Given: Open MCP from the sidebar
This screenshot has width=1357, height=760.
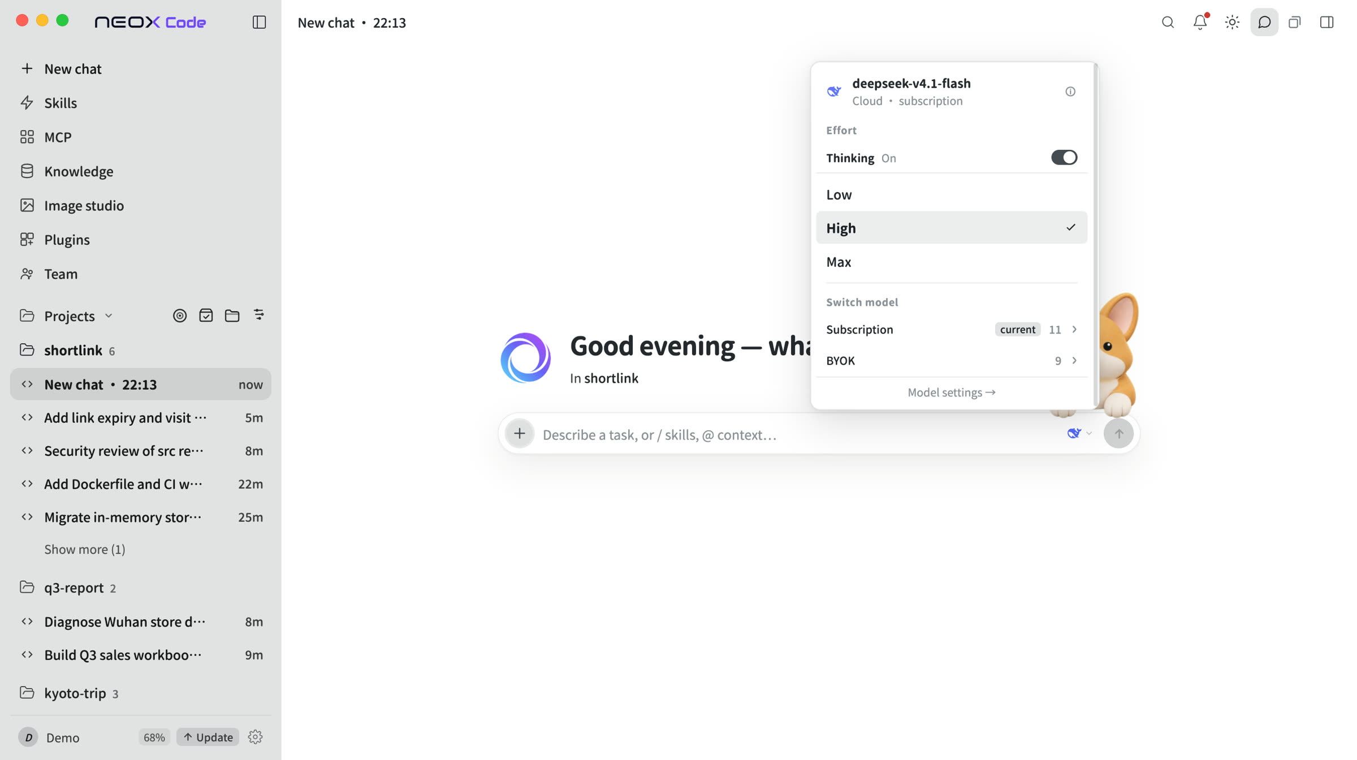Looking at the screenshot, I should 141,137.
